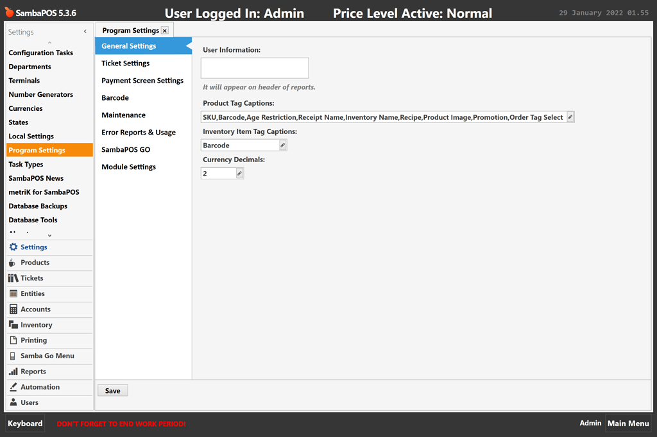Open the Users module

50,402
